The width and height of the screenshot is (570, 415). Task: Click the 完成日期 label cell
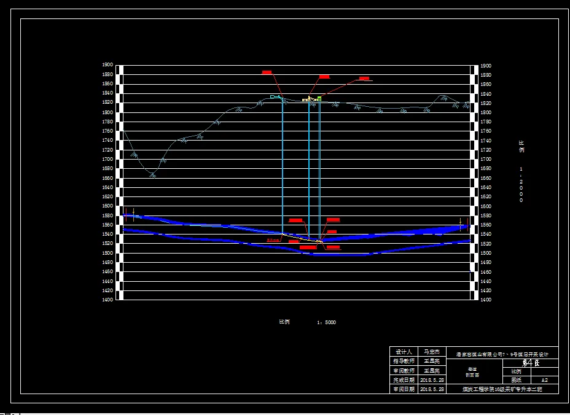(x=404, y=380)
